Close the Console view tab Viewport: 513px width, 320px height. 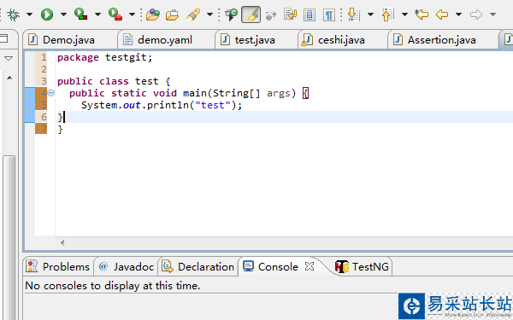(310, 266)
